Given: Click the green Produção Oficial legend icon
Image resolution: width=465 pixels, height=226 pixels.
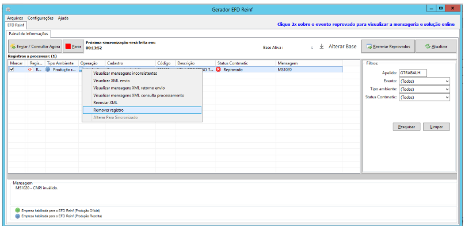Looking at the screenshot, I should click(x=17, y=210).
